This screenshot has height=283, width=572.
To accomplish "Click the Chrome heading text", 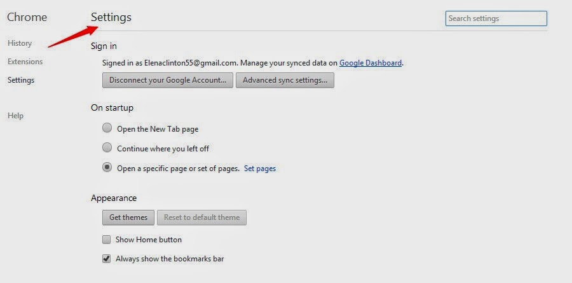I will [x=27, y=17].
